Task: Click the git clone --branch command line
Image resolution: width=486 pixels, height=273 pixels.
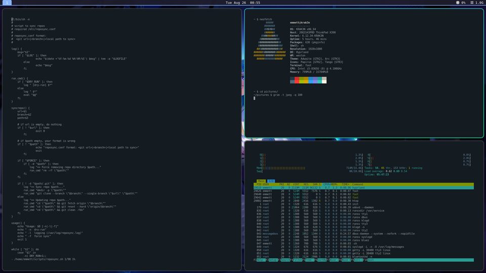Action: point(80,194)
